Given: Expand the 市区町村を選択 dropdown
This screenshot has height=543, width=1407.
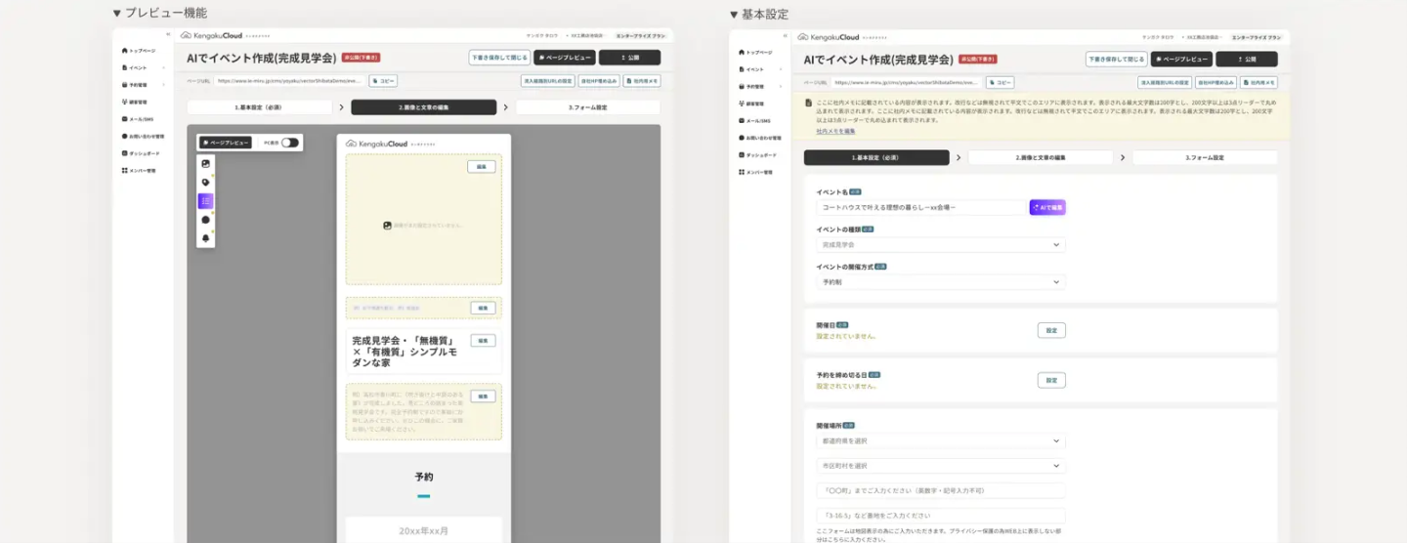Looking at the screenshot, I should coord(940,466).
